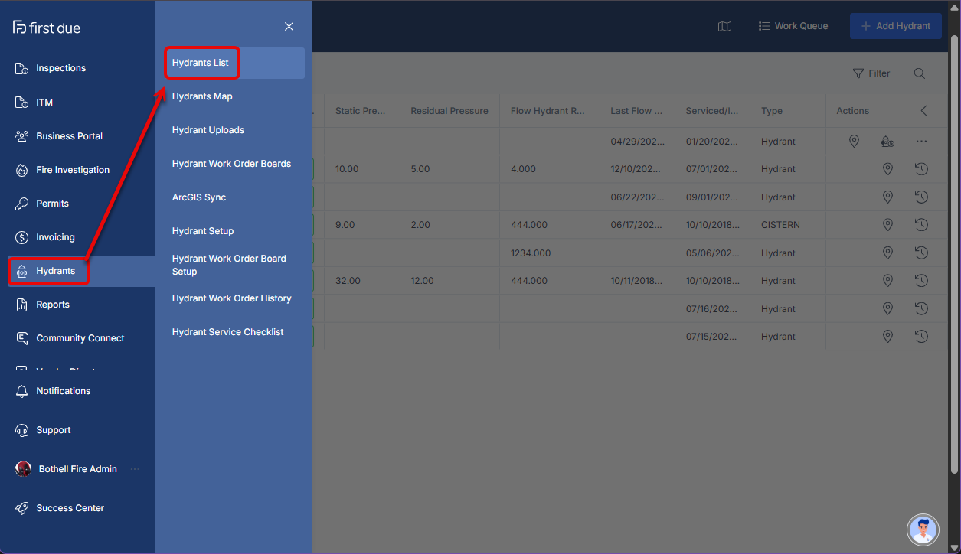The height and width of the screenshot is (554, 961).
Task: Open history for the 07/16 row
Action: [921, 308]
